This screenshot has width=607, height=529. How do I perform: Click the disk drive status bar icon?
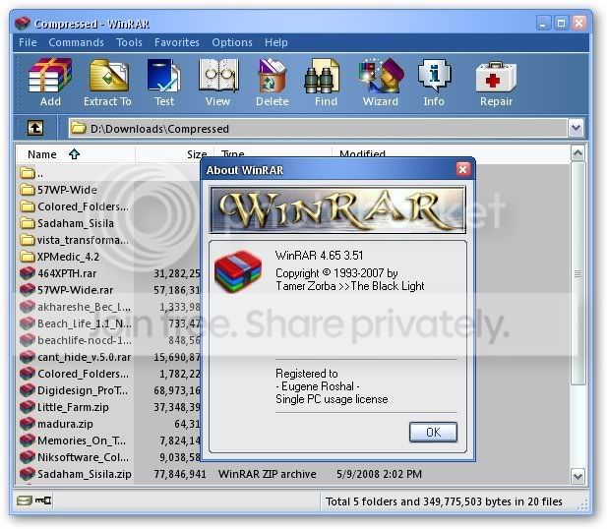pos(24,500)
